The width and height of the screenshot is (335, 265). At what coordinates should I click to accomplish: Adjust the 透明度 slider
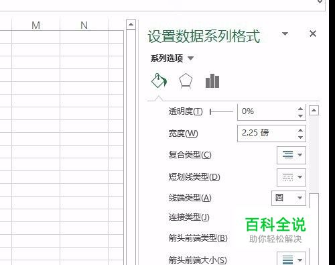coord(221,111)
